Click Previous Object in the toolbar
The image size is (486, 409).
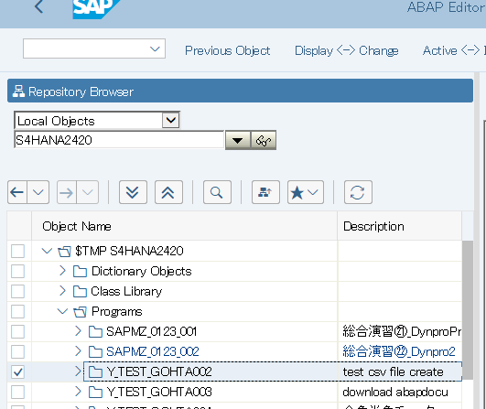tap(228, 50)
